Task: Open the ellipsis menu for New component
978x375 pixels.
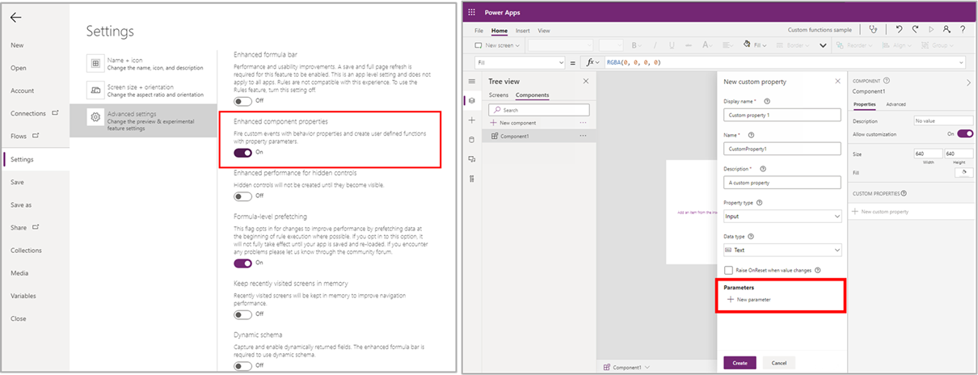Action: (583, 123)
